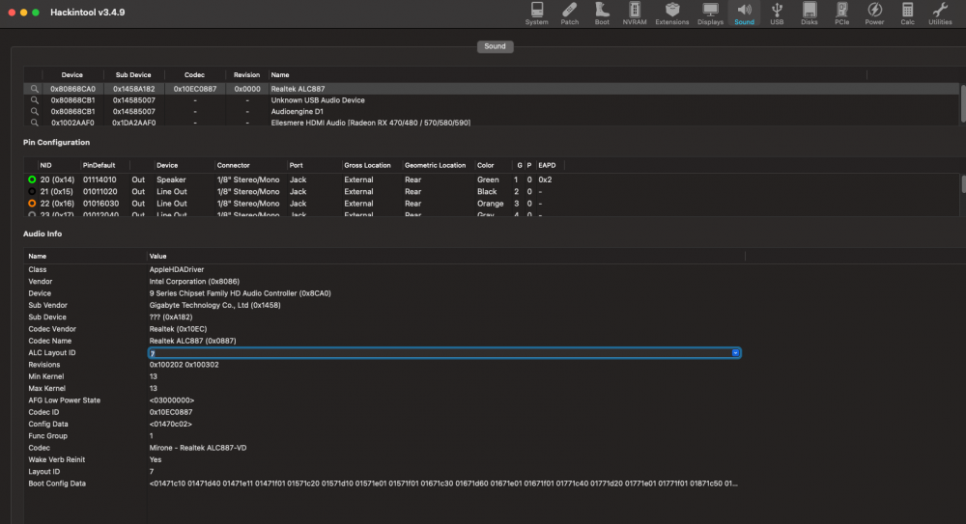Open the Power toolbar section
This screenshot has height=524, width=966.
tap(874, 14)
